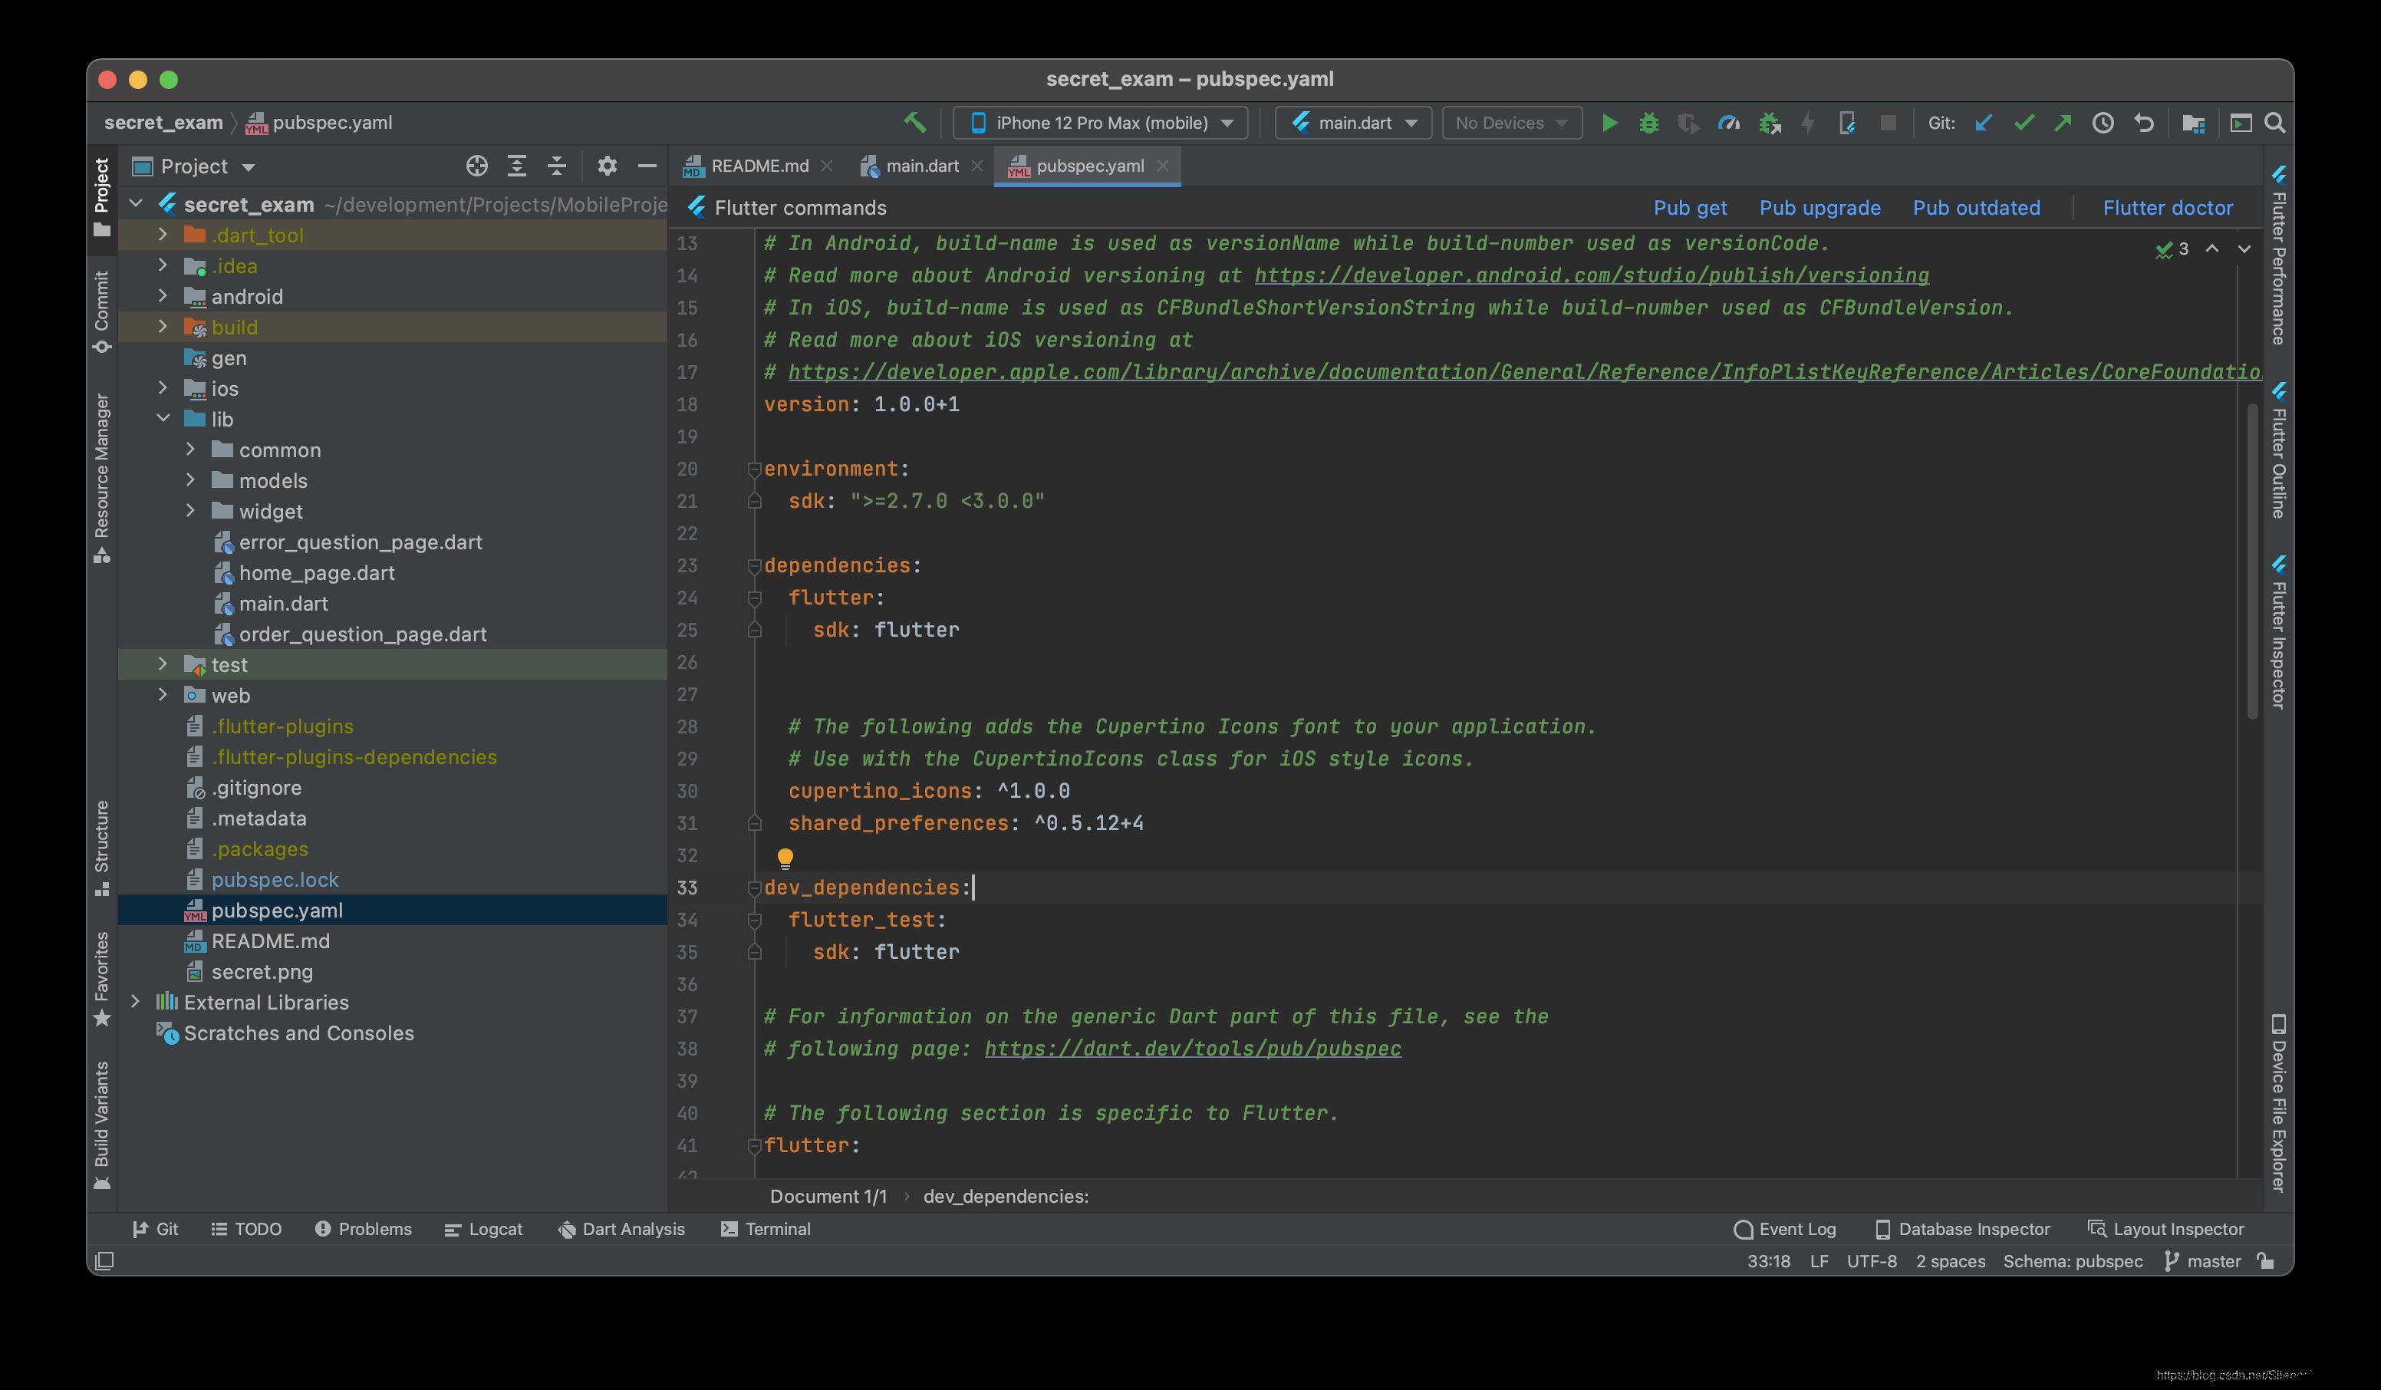Screen dimensions: 2381x1390
Task: Click the Flutter hot reload icon
Action: (x=1809, y=123)
